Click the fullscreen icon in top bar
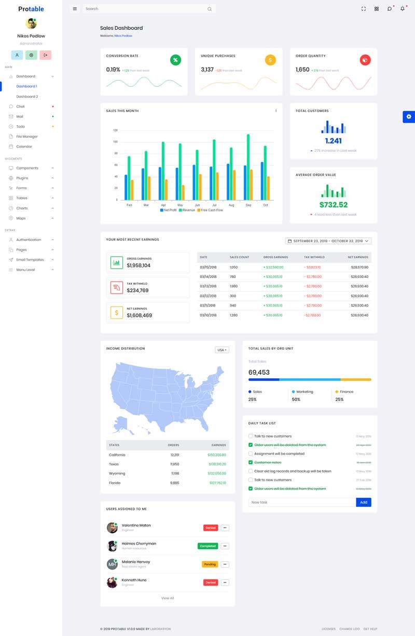The width and height of the screenshot is (415, 636). (x=363, y=9)
